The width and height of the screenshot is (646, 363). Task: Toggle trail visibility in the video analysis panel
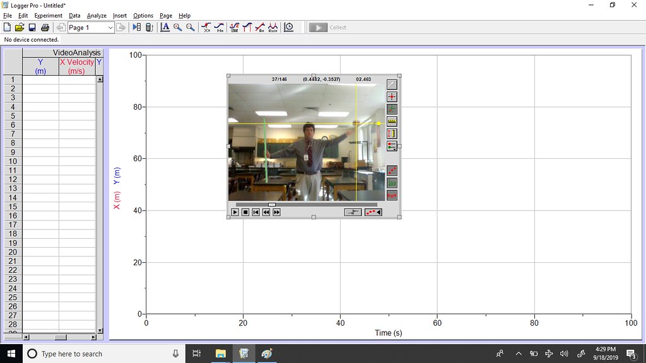[x=392, y=171]
